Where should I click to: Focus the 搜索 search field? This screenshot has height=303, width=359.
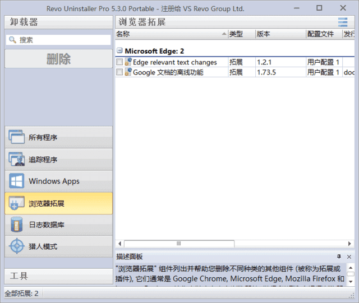(63, 40)
